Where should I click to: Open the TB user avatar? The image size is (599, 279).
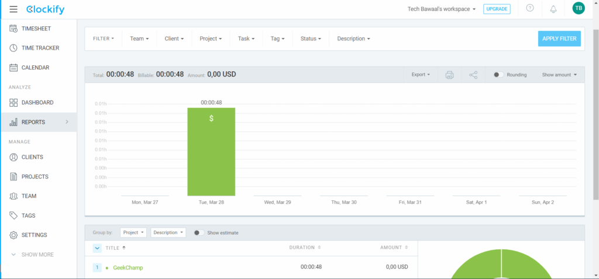coord(578,9)
